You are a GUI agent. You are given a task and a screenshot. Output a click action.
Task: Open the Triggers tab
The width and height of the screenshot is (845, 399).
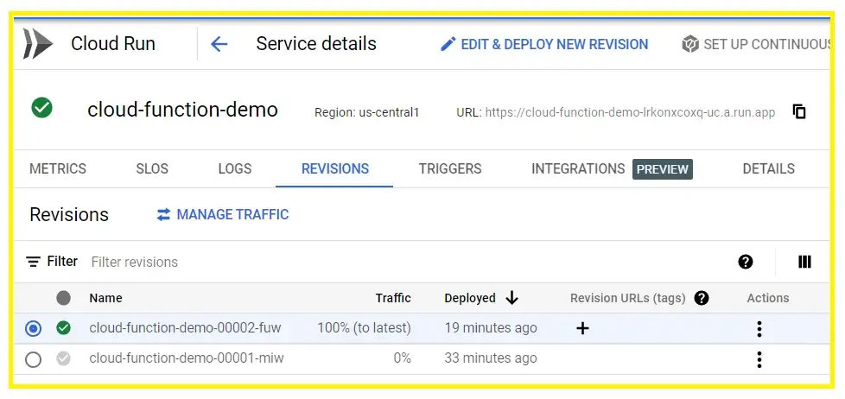coord(450,168)
